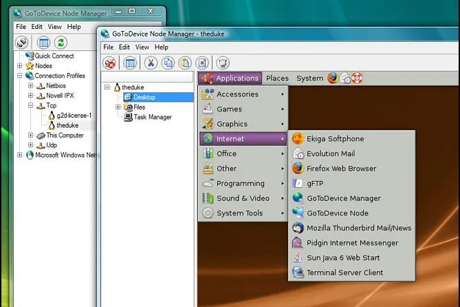Select This Computer in the tree
This screenshot has height=307, width=460.
(x=61, y=135)
